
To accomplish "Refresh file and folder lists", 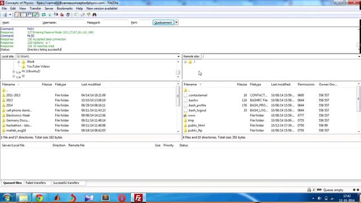I will point(43,15).
